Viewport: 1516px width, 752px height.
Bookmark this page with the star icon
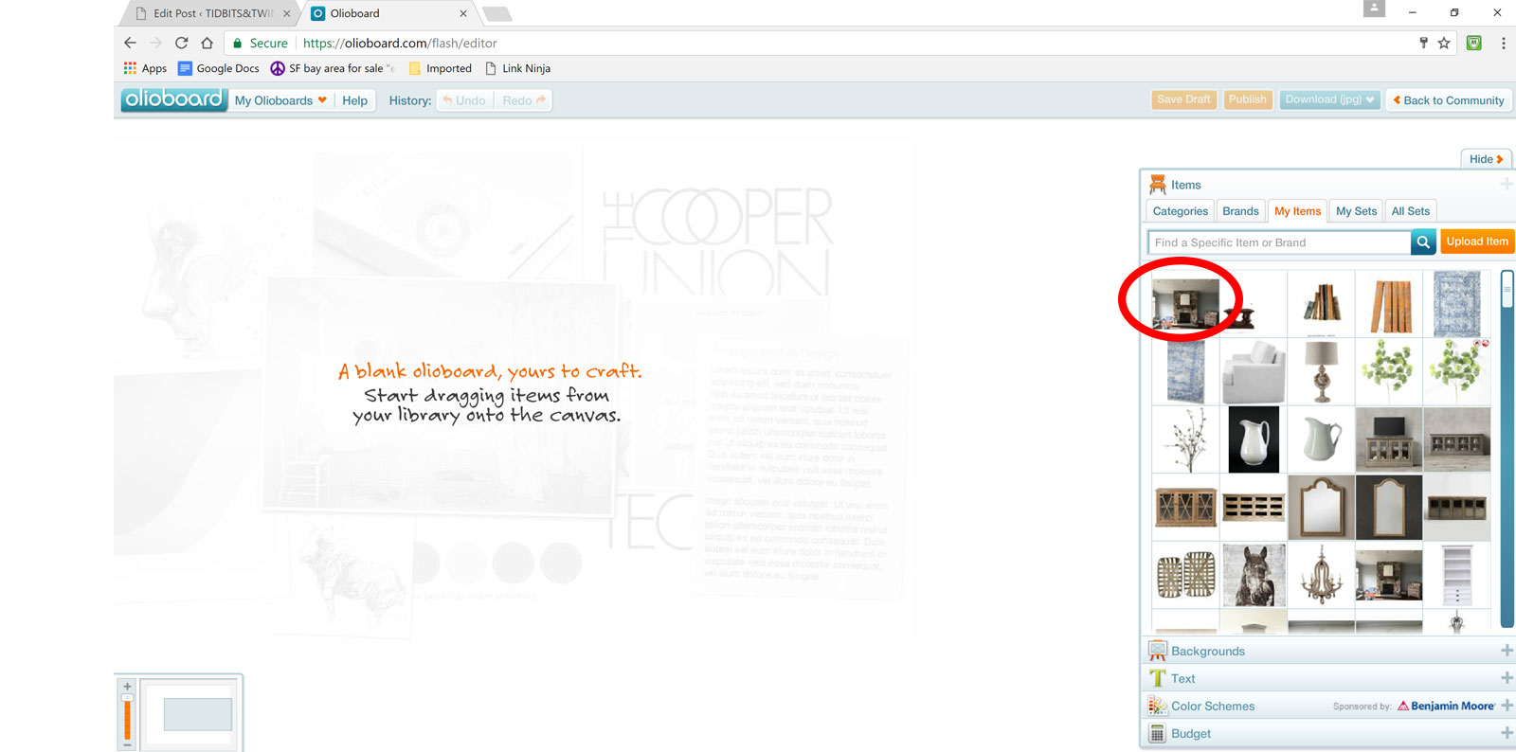pyautogui.click(x=1444, y=43)
